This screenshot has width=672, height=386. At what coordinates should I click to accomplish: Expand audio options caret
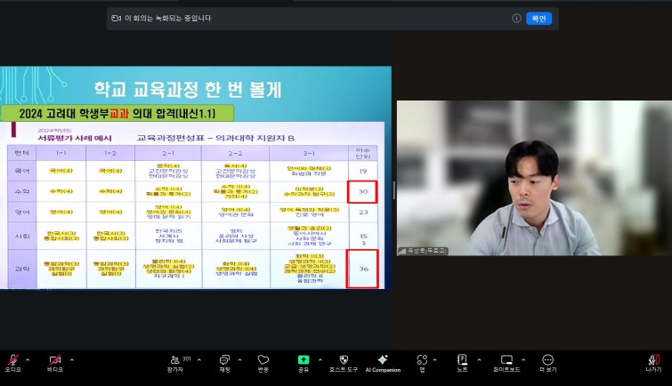pyautogui.click(x=27, y=358)
